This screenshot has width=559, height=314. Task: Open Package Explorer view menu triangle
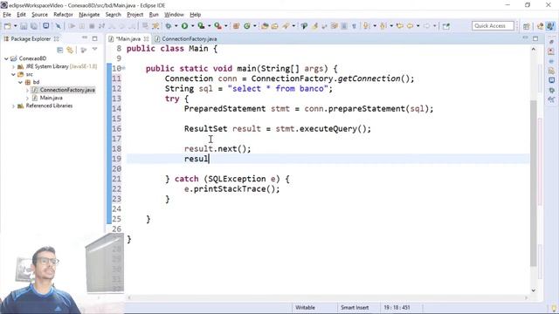click(x=95, y=50)
